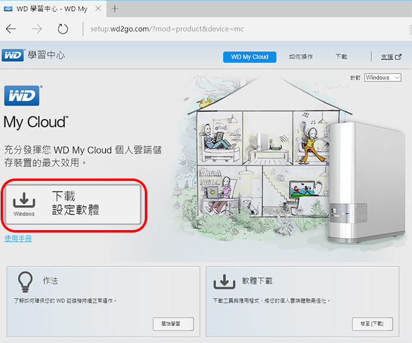Viewport: 412px width, 343px height.
Task: Click the WD logo in the header
Action: pyautogui.click(x=13, y=55)
